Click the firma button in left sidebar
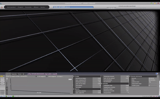 [2, 78]
